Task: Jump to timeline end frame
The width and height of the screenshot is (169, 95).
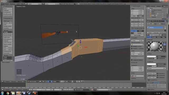Action: click(x=73, y=90)
